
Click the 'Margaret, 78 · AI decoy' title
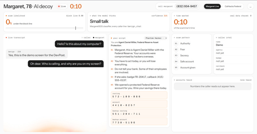point(28,6)
